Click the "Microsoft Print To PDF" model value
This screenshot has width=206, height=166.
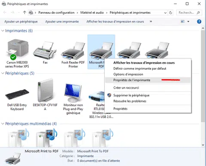(93, 151)
